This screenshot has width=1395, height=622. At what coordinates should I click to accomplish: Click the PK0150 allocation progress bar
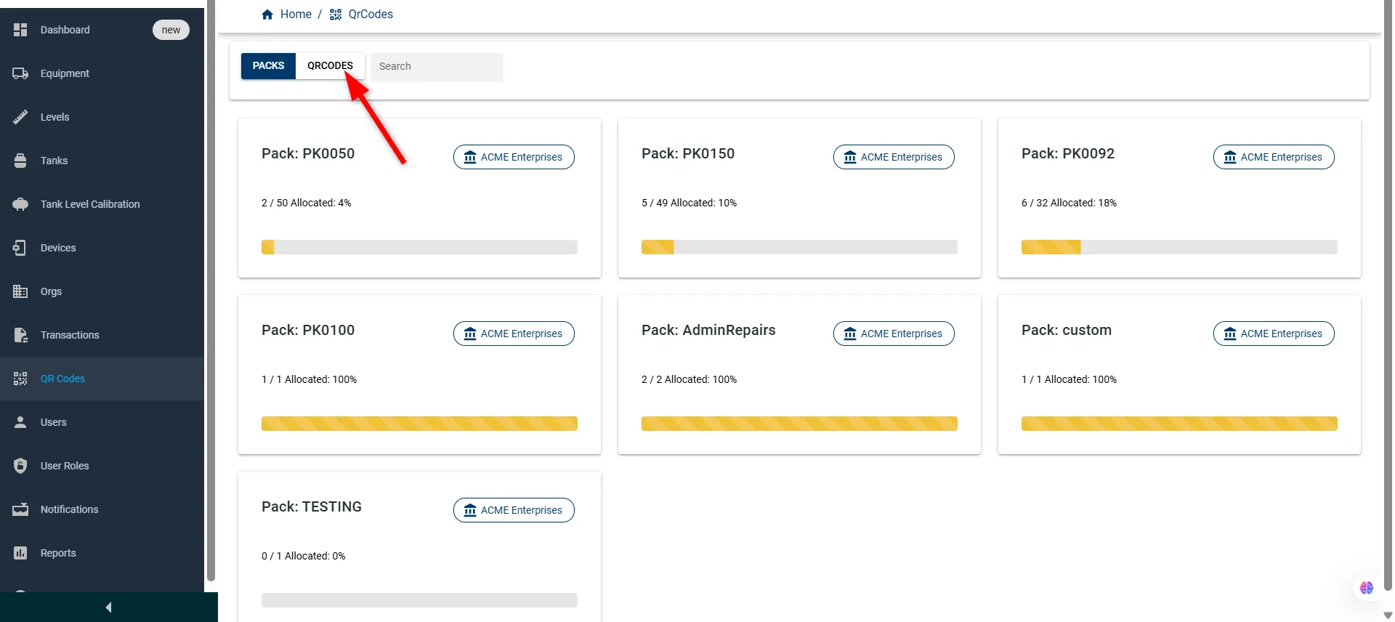point(799,247)
